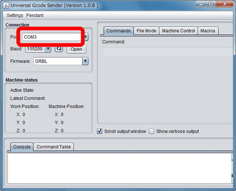Click the Machine status heading
The width and height of the screenshot is (236, 191).
click(21, 80)
